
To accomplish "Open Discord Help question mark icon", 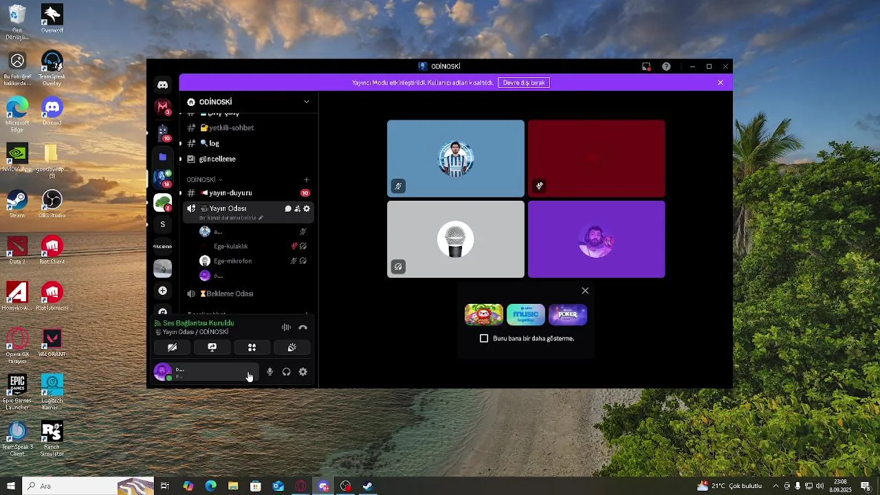I will [x=666, y=67].
